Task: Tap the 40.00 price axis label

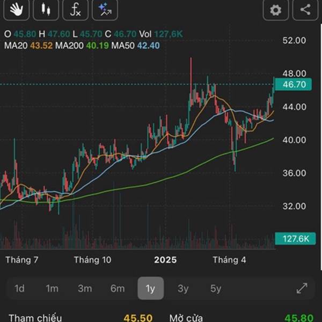Action: (x=294, y=140)
